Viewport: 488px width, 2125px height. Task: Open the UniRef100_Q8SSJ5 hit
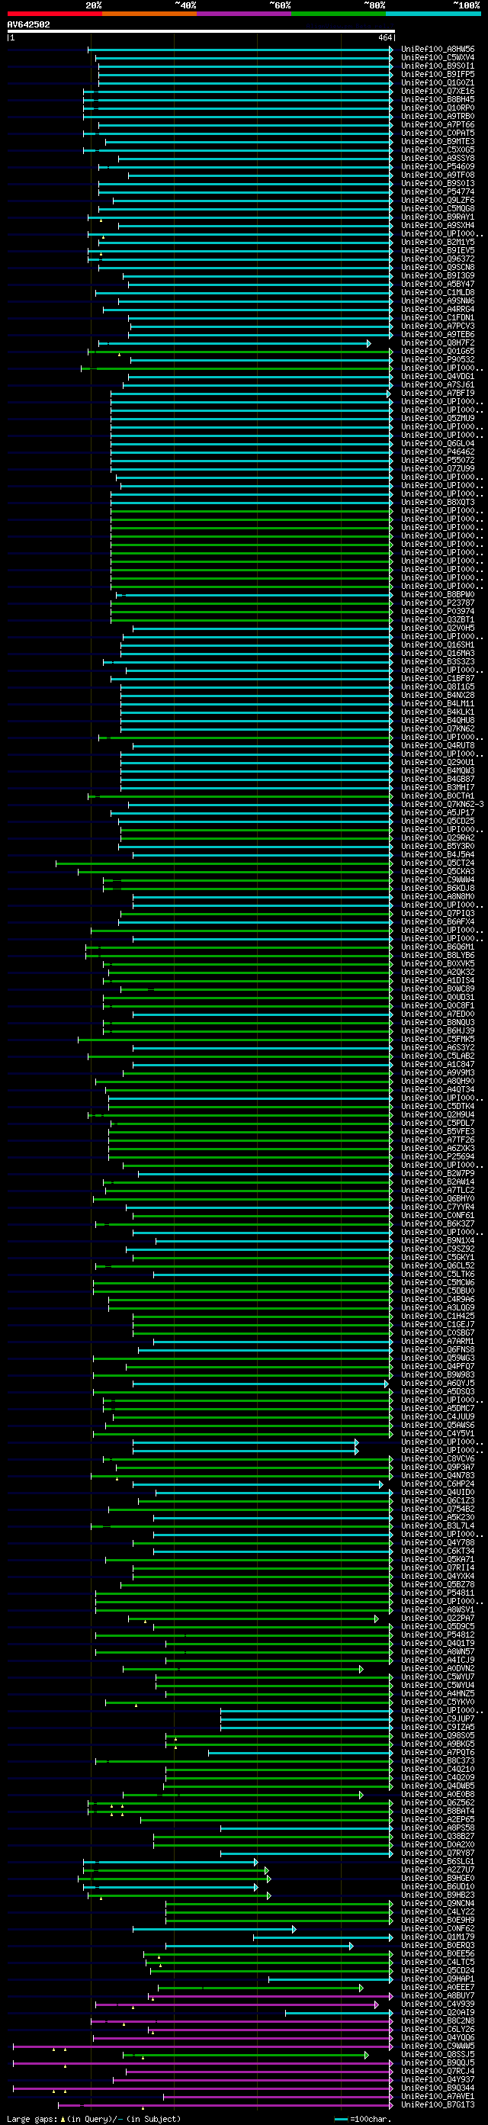(x=438, y=2055)
